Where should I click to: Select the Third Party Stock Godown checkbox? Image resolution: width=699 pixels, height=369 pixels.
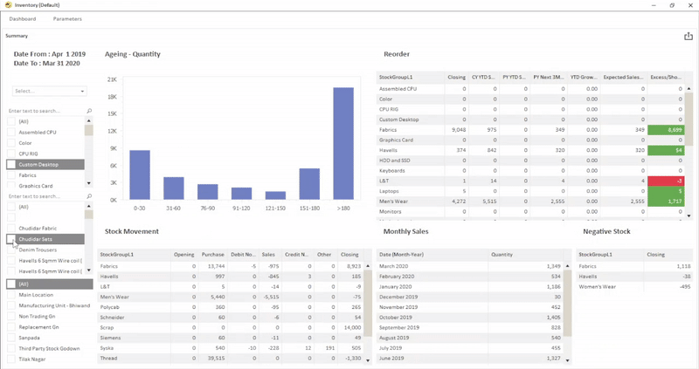pyautogui.click(x=11, y=349)
